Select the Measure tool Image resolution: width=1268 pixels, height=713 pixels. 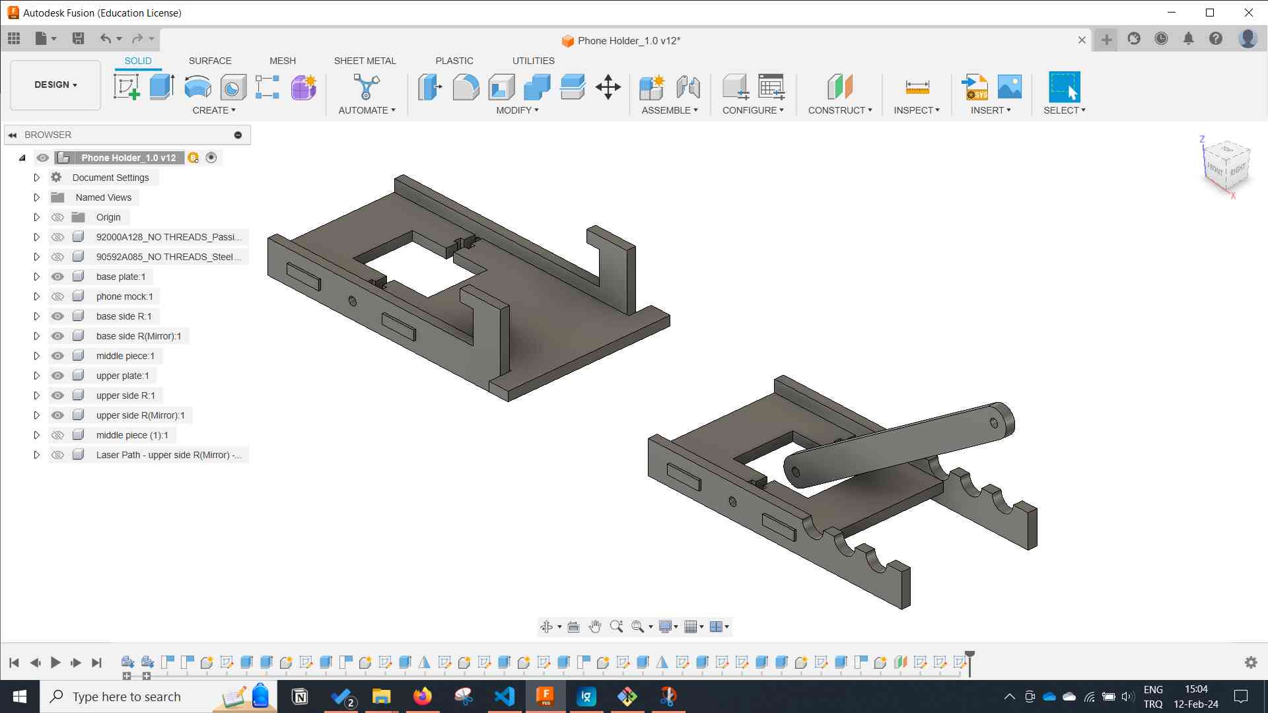917,86
